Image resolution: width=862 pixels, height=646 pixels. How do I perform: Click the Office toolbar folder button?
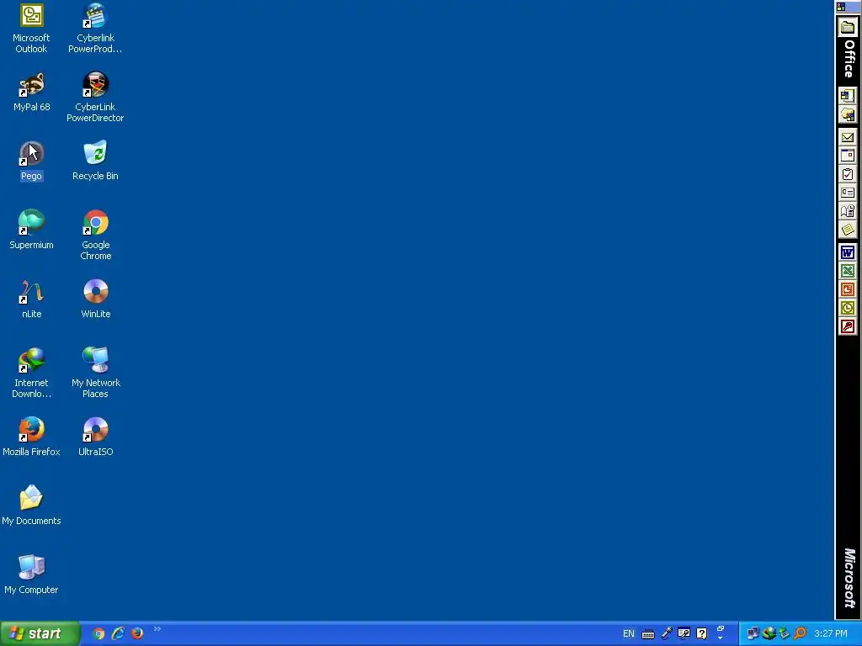pos(847,26)
